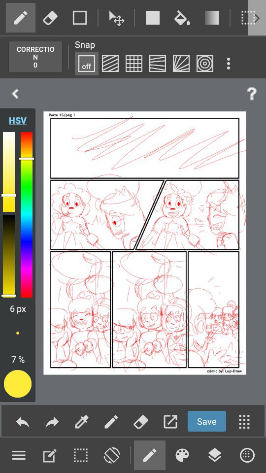Pick the eyedropper tool in shortcut bar
Screen dimensions: 266x473
(81, 421)
